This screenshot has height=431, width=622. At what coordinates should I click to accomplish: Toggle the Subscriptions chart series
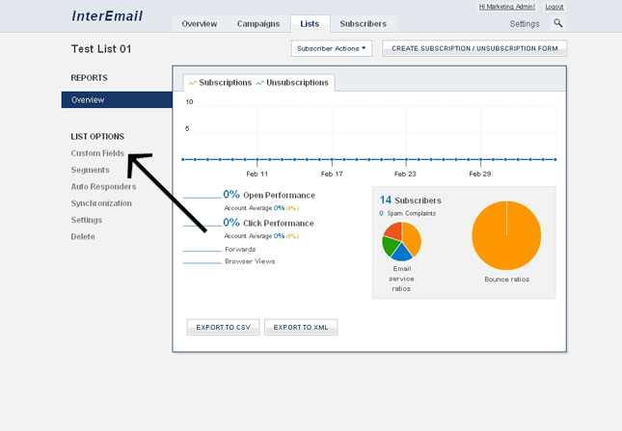220,83
